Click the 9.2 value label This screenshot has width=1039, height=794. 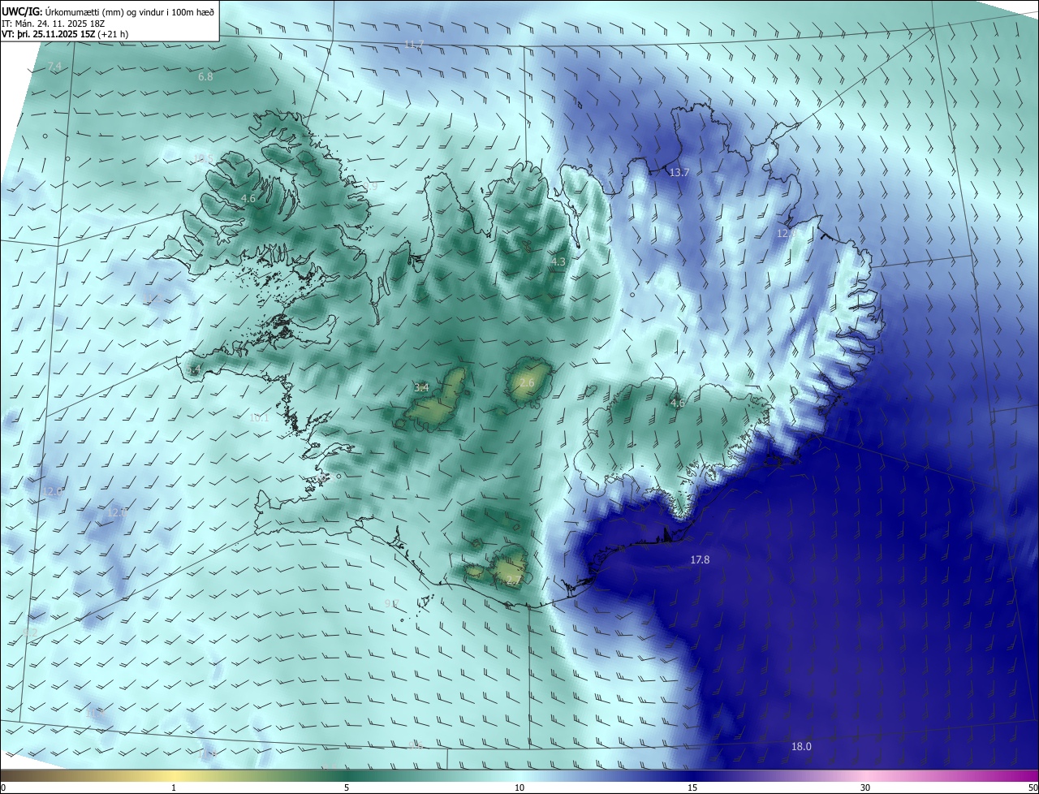coord(31,632)
